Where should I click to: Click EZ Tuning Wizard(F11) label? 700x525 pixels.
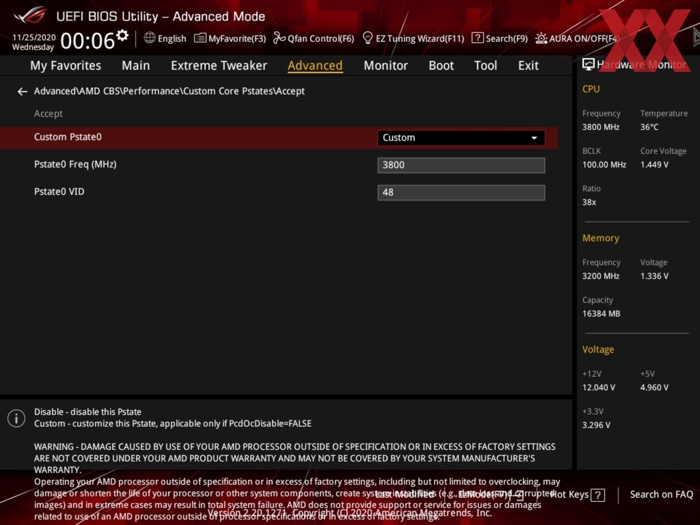click(420, 39)
